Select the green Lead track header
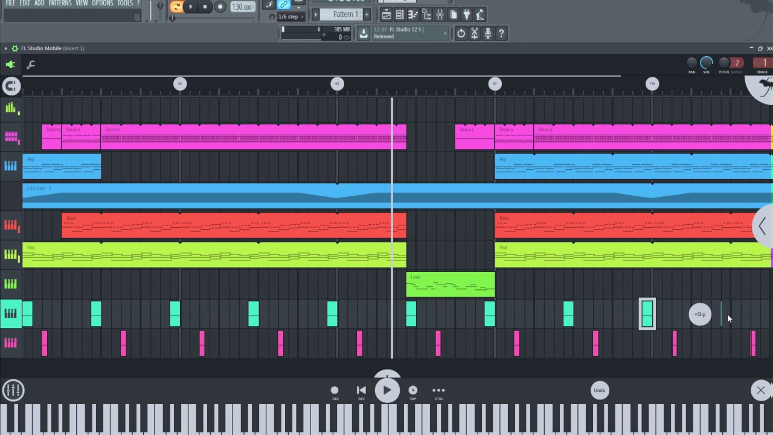This screenshot has height=435, width=773. [11, 283]
